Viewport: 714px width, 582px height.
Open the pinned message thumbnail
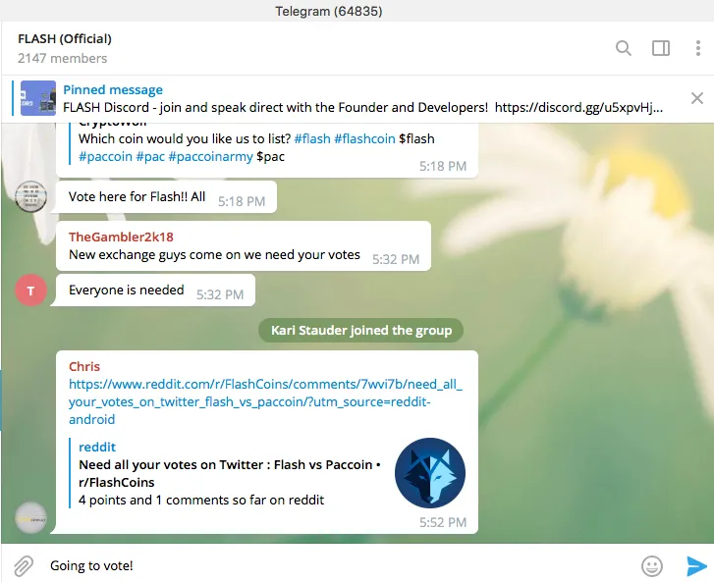point(38,98)
